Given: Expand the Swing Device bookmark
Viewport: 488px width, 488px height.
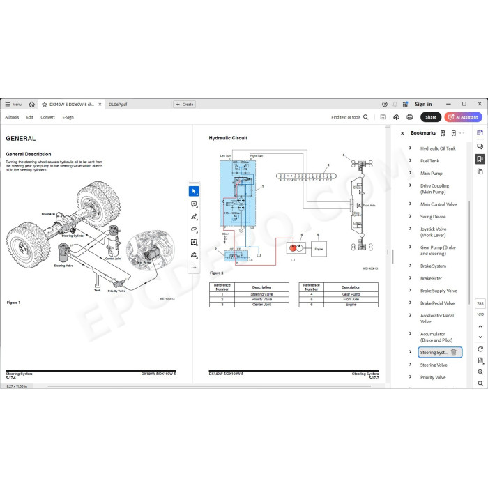Looking at the screenshot, I should click(x=410, y=216).
